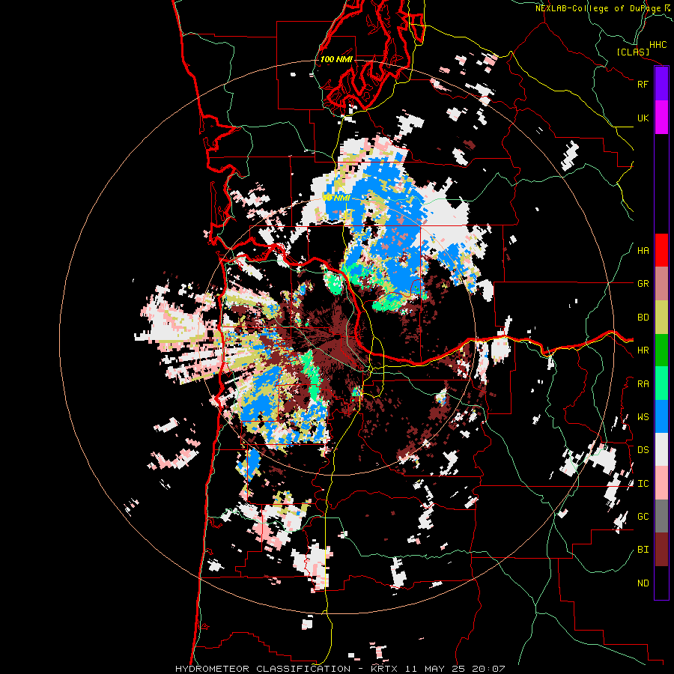Select the GC gray legend swatch
The height and width of the screenshot is (674, 674).
click(x=661, y=516)
